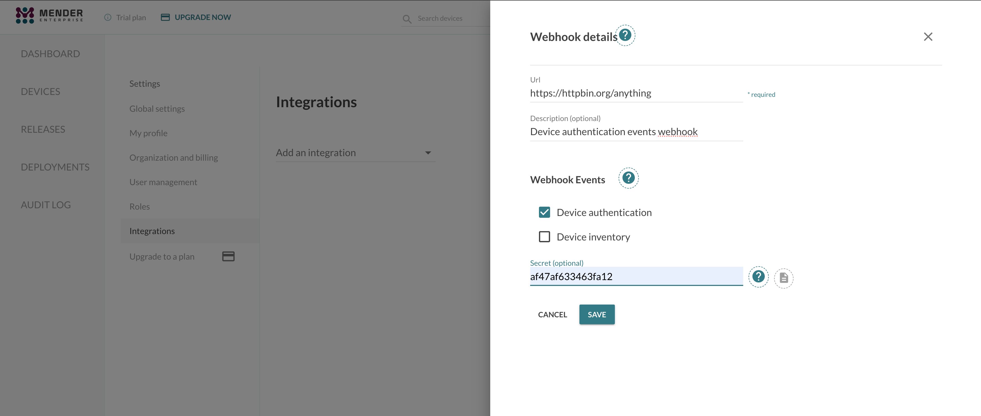Go to Devices in the sidebar

coord(40,92)
